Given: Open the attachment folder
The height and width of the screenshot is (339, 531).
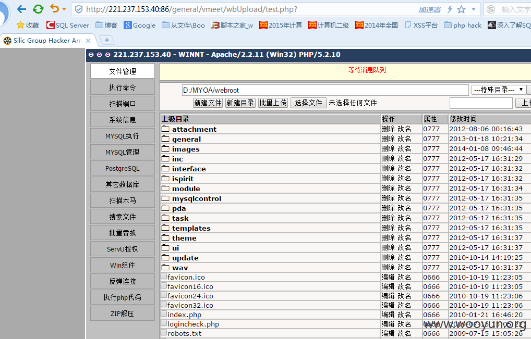Looking at the screenshot, I should 194,129.
